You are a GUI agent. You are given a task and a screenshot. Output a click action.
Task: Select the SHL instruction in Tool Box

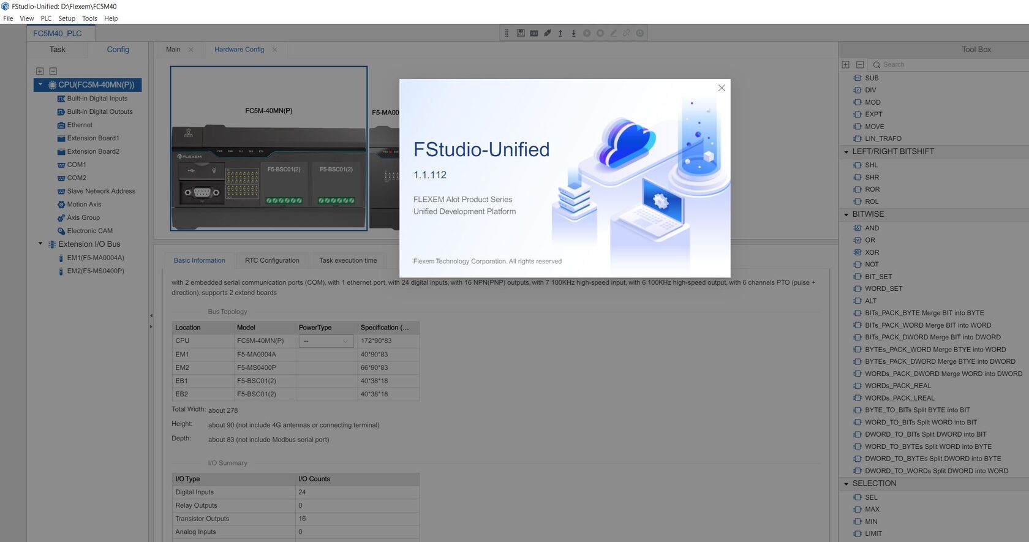click(x=871, y=165)
